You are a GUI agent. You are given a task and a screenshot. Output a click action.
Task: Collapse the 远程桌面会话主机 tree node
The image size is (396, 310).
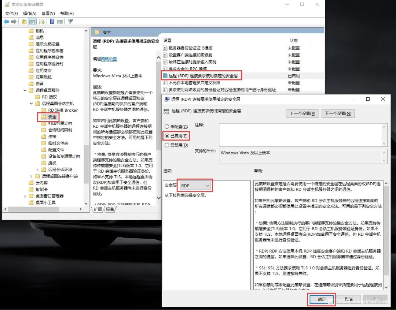coord(31,104)
